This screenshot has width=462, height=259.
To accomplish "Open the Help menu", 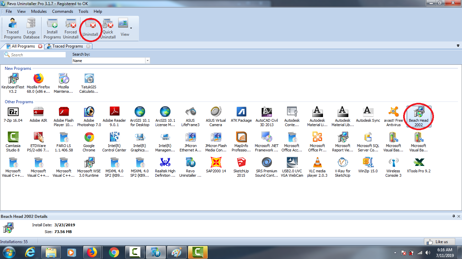I will tap(98, 11).
